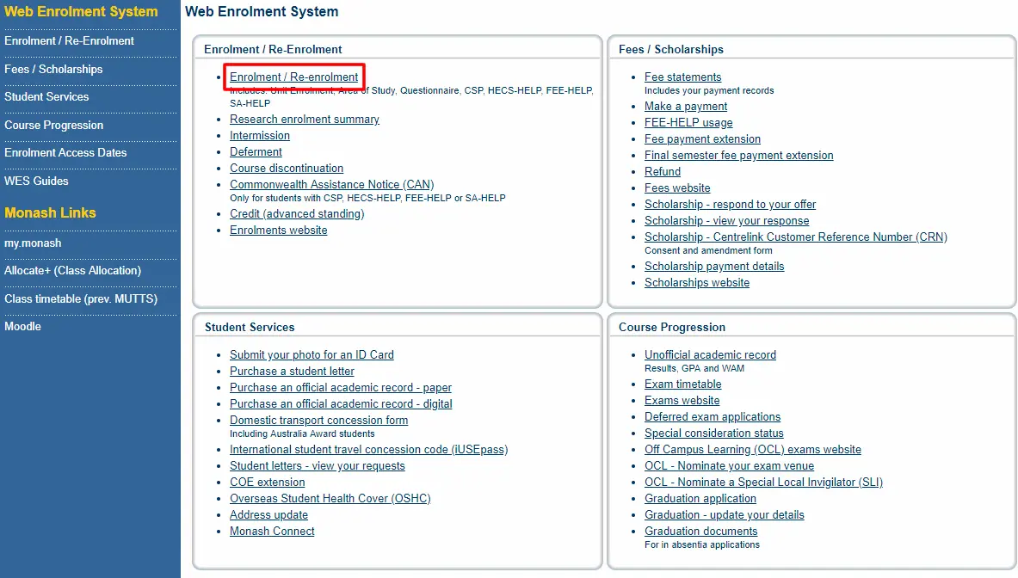View the Exam timetable link
Screen dimensions: 1018x578
click(x=682, y=384)
